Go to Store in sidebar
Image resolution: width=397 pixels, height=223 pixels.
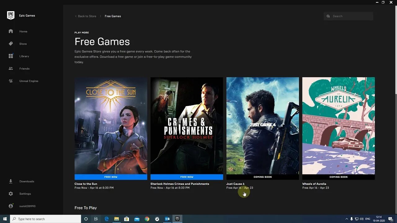[23, 44]
